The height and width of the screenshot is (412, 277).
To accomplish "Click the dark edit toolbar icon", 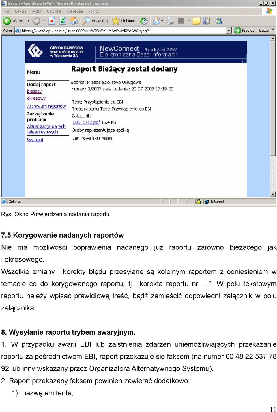I will tap(181, 21).
